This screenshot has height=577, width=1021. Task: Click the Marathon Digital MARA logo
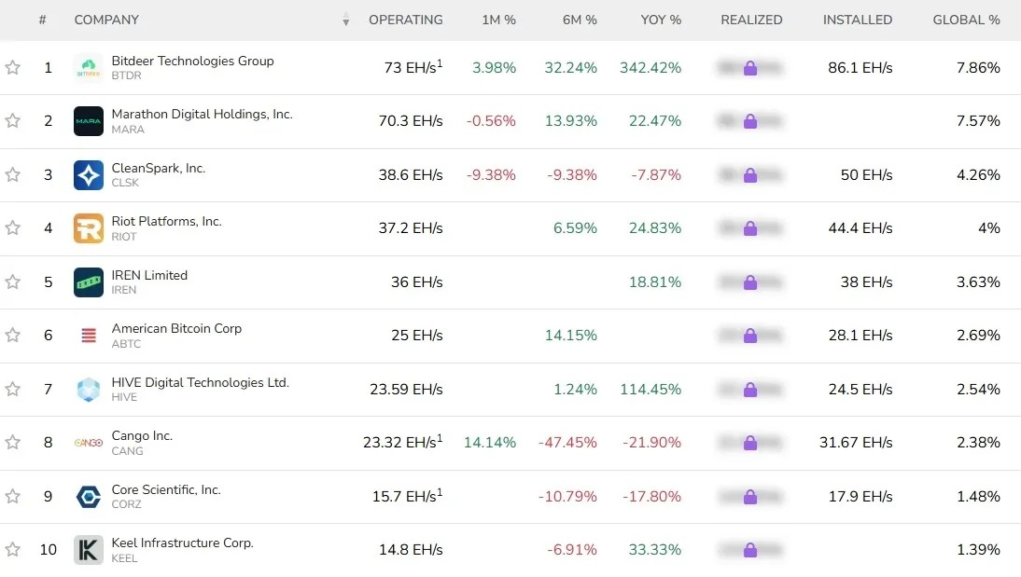pos(89,121)
